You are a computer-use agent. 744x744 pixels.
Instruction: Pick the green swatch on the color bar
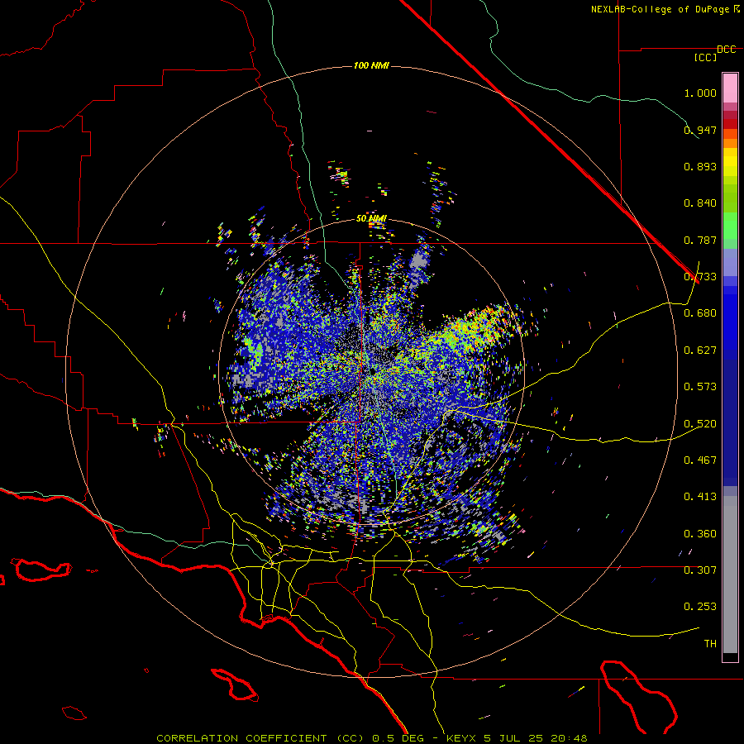click(x=730, y=226)
